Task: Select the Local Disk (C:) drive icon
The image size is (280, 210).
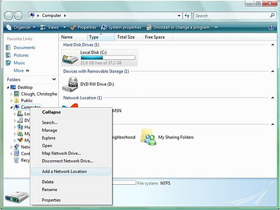Action: [70, 59]
